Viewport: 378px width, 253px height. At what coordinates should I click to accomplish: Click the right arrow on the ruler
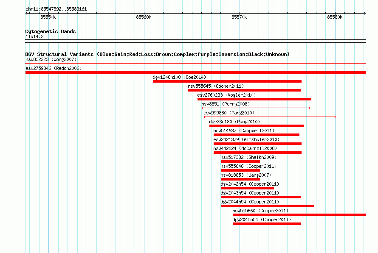(x=364, y=13)
